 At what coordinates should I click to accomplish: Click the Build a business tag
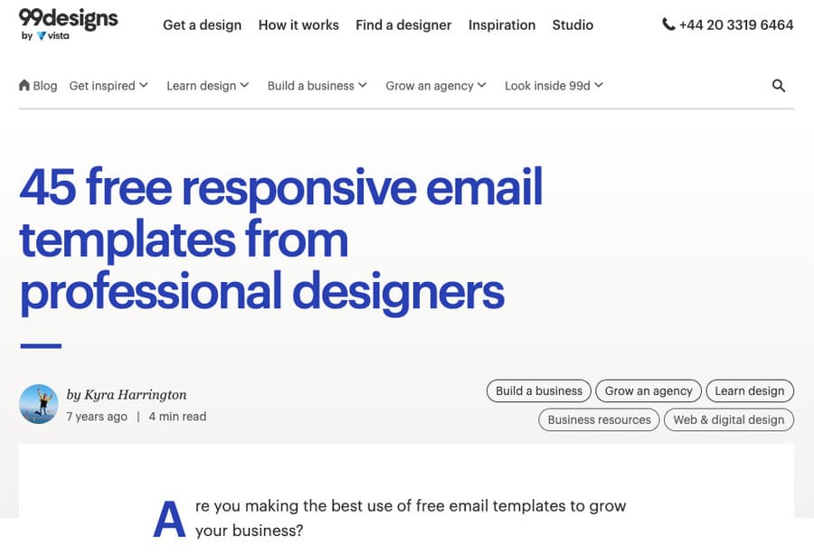[x=539, y=390]
